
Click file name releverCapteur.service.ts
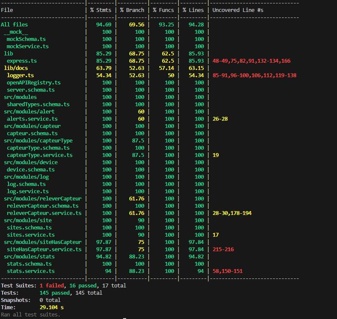pos(44,213)
